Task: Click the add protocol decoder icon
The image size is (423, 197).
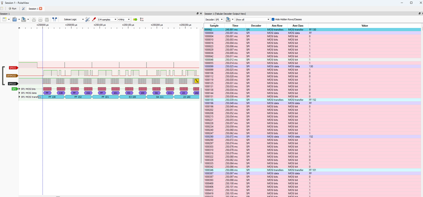Action: (x=135, y=19)
